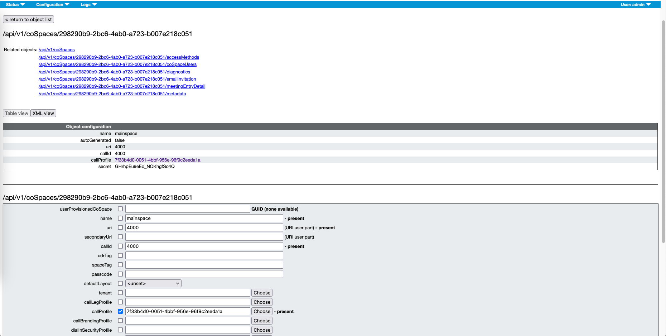Screen dimensions: 666x336
Task: Uncheck the callProfile checkbox
Action: (120, 311)
